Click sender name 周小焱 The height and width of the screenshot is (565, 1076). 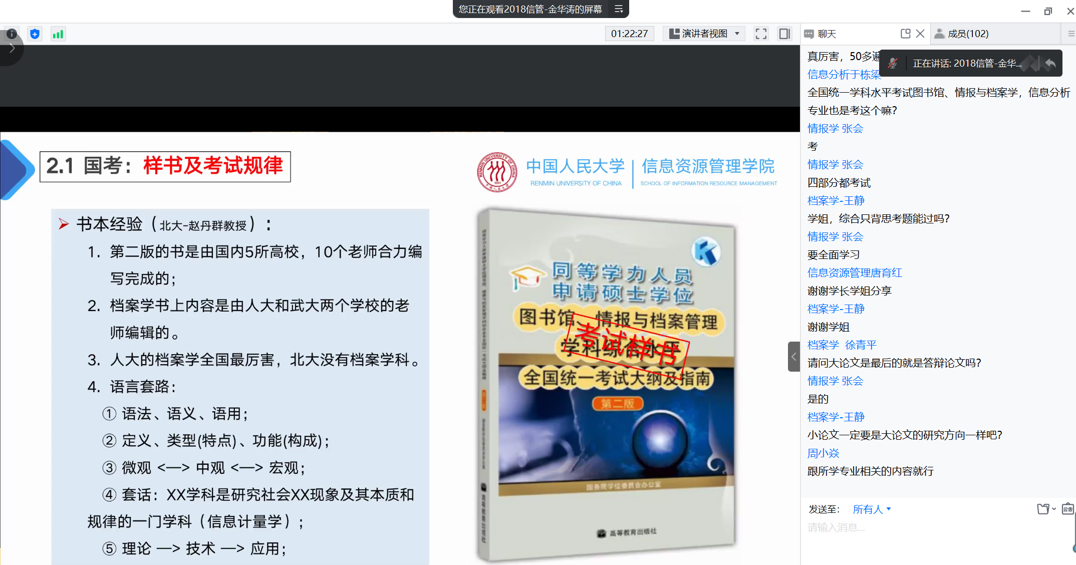(823, 453)
